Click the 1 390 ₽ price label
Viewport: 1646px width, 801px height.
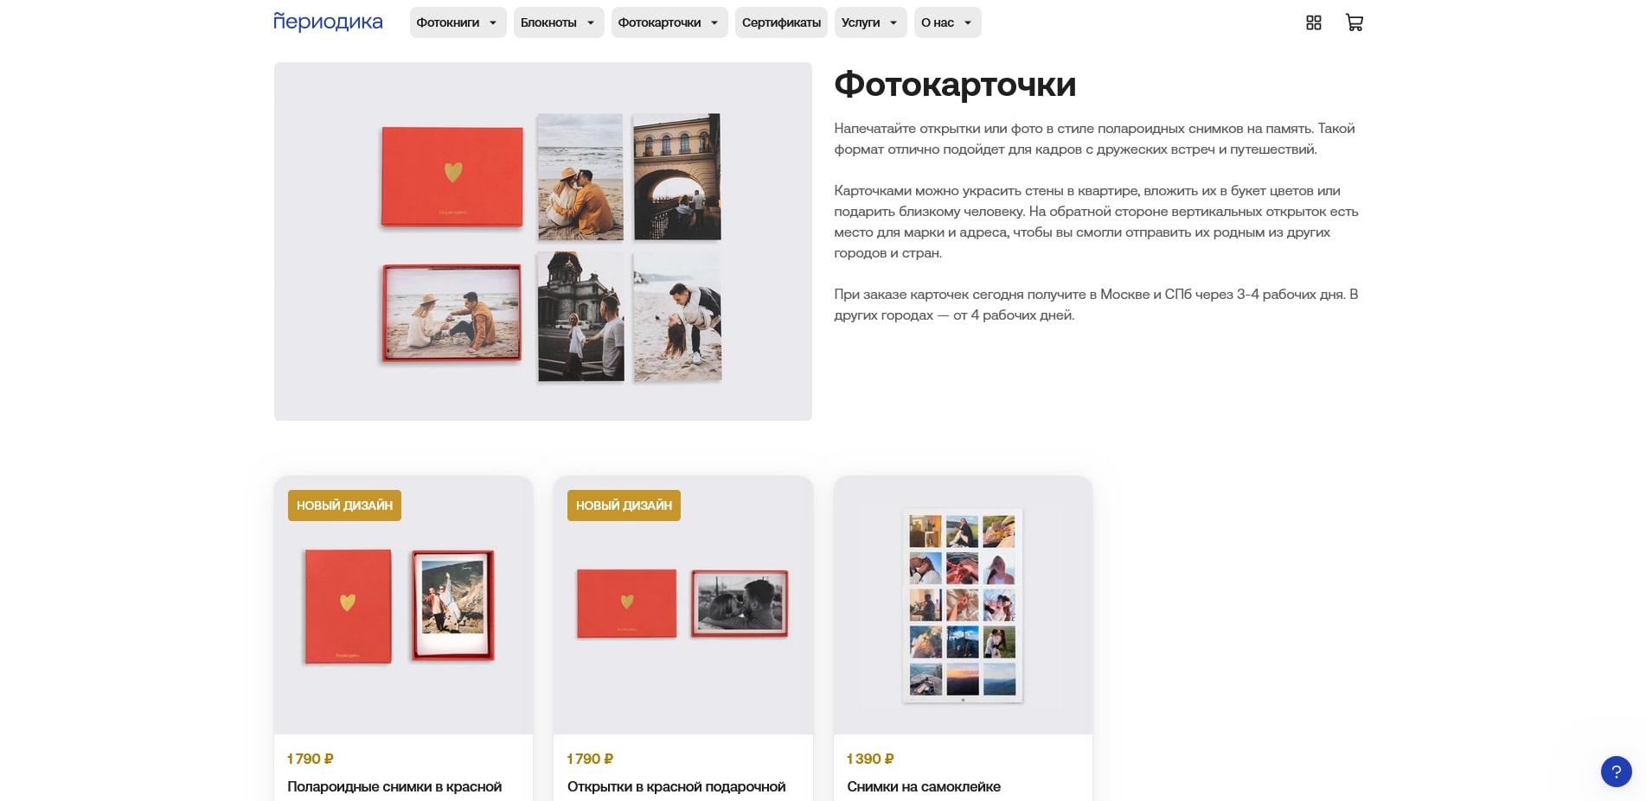[869, 759]
